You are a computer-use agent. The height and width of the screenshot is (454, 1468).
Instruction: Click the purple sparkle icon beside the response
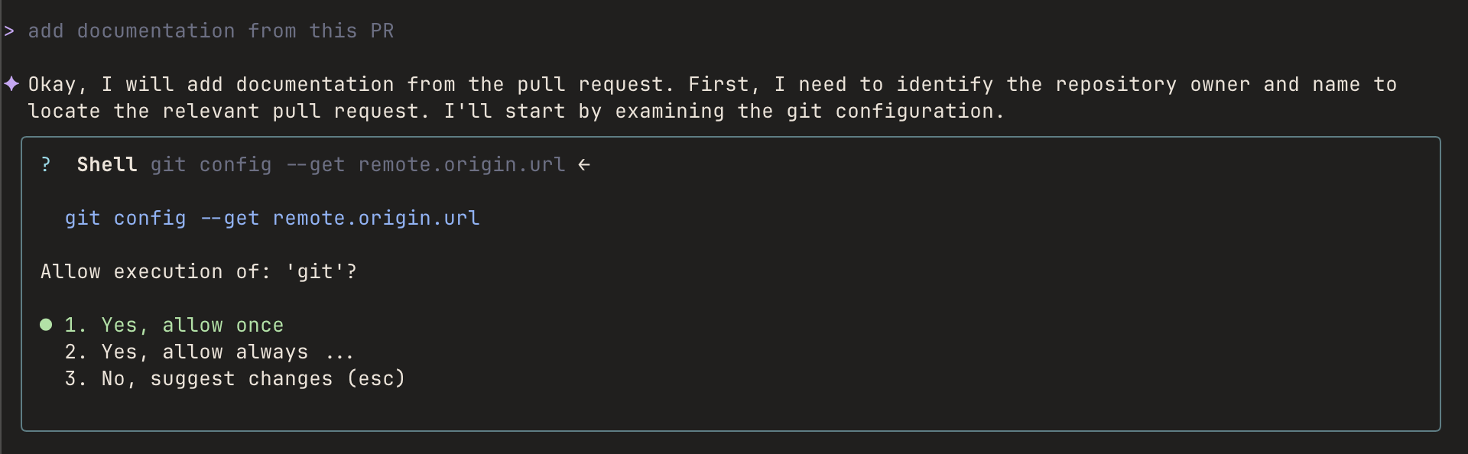(x=11, y=84)
